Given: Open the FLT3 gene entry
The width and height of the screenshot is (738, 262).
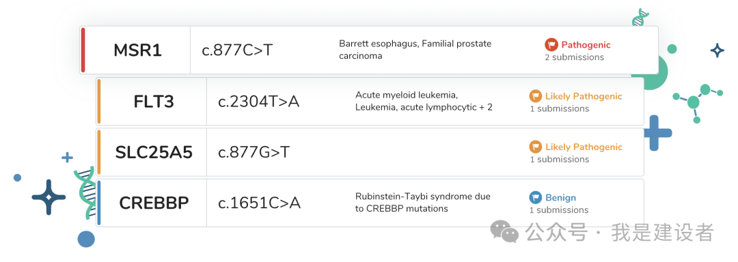Looking at the screenshot, I should pos(154,102).
